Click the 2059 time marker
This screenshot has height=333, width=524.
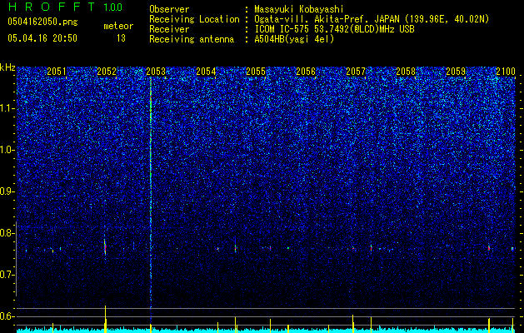click(456, 72)
